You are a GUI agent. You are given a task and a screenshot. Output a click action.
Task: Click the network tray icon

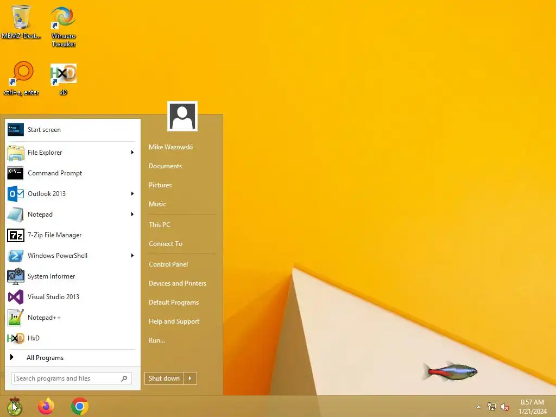[492, 407]
